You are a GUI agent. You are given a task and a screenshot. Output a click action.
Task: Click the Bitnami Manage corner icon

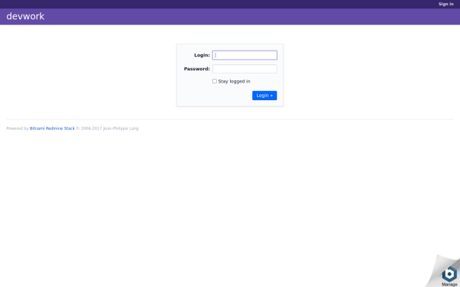(449, 276)
